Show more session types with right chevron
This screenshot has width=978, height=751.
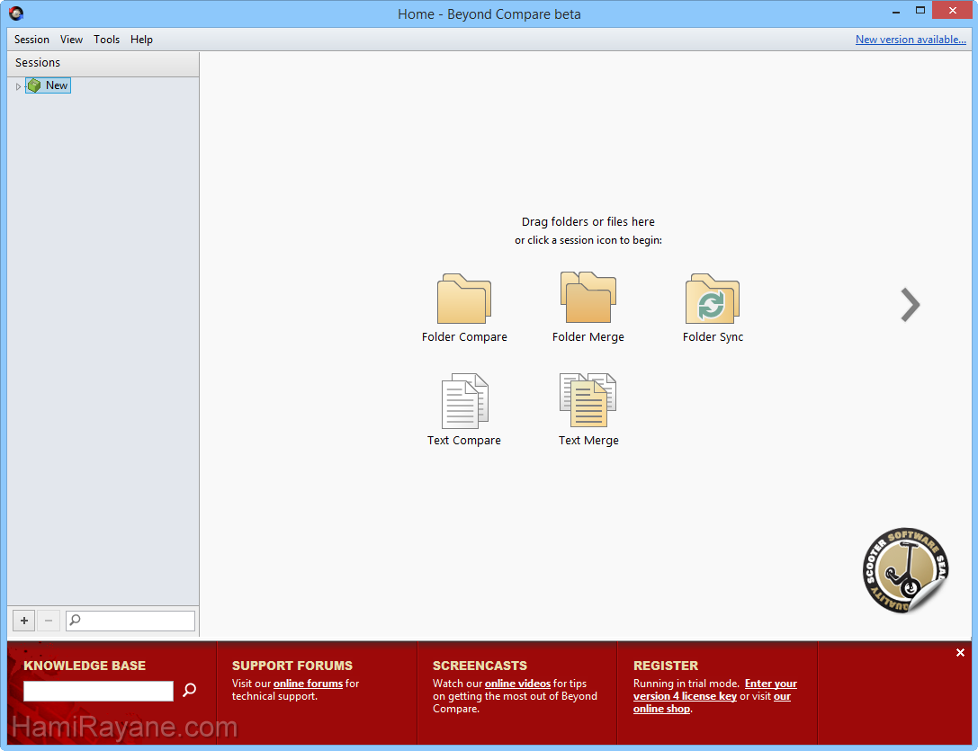pyautogui.click(x=910, y=305)
